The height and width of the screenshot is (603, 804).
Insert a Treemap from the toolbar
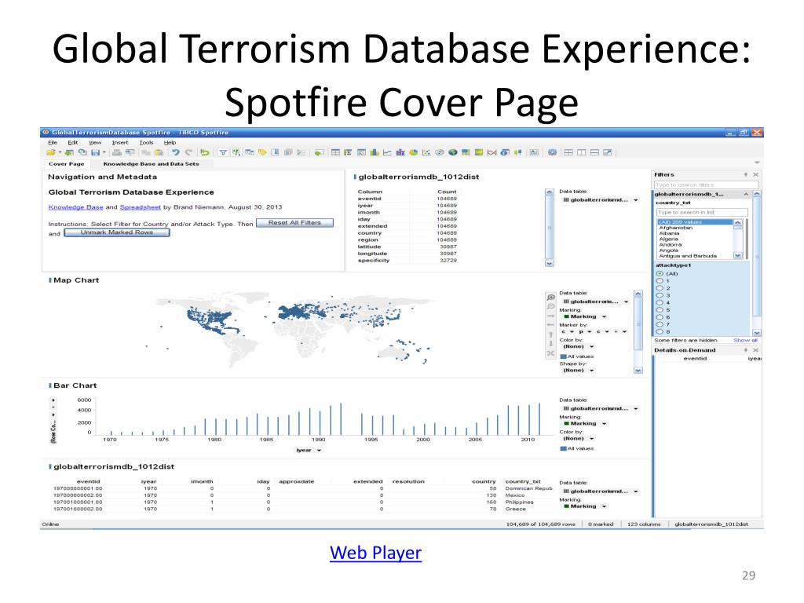tap(466, 152)
